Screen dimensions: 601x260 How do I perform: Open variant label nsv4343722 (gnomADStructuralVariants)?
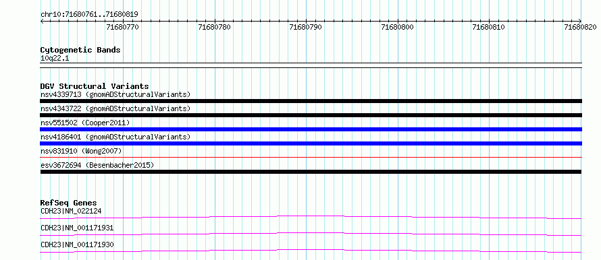click(x=115, y=108)
